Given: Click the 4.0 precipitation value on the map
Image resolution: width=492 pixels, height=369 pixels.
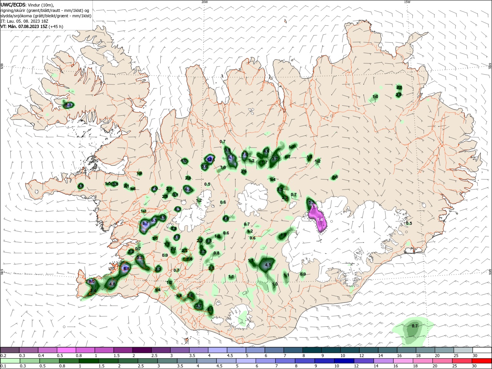Looking at the screenshot, I should tap(184, 161).
